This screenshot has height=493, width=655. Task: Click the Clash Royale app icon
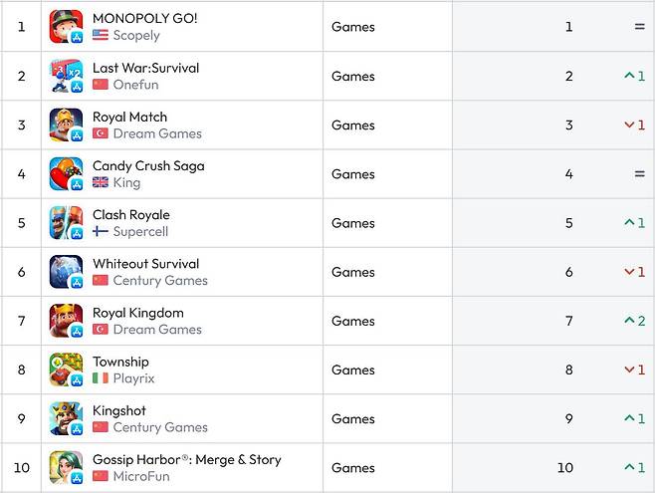(x=66, y=223)
